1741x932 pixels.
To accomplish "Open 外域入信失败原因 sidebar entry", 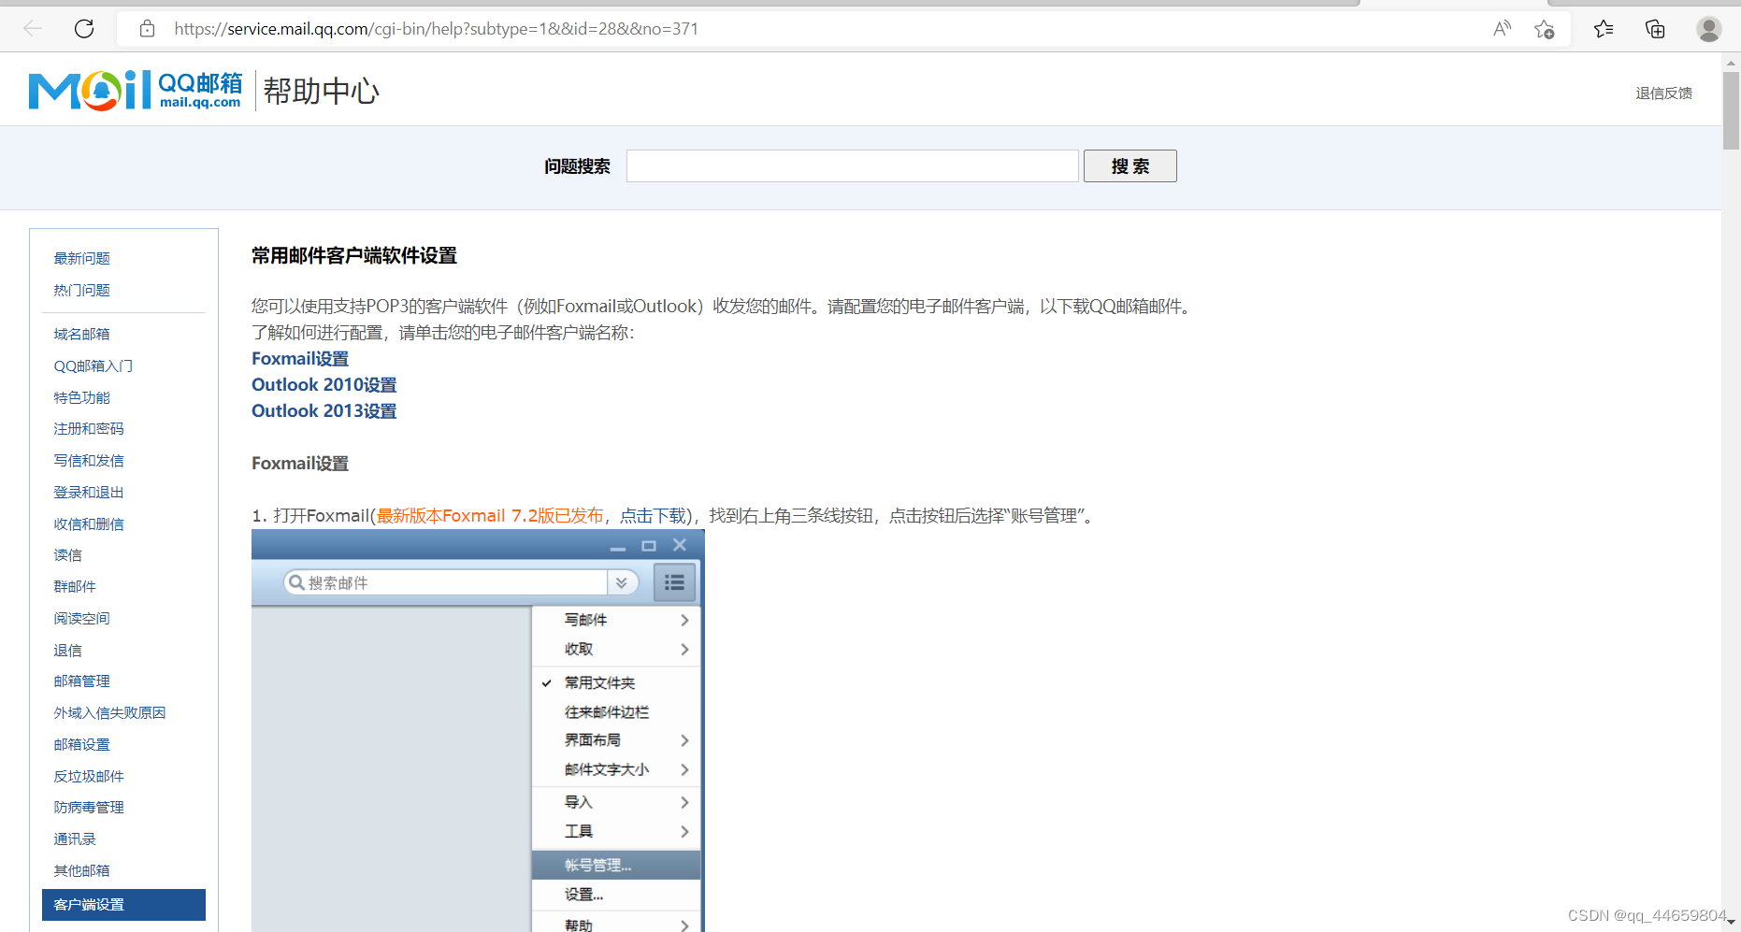I will tap(109, 712).
